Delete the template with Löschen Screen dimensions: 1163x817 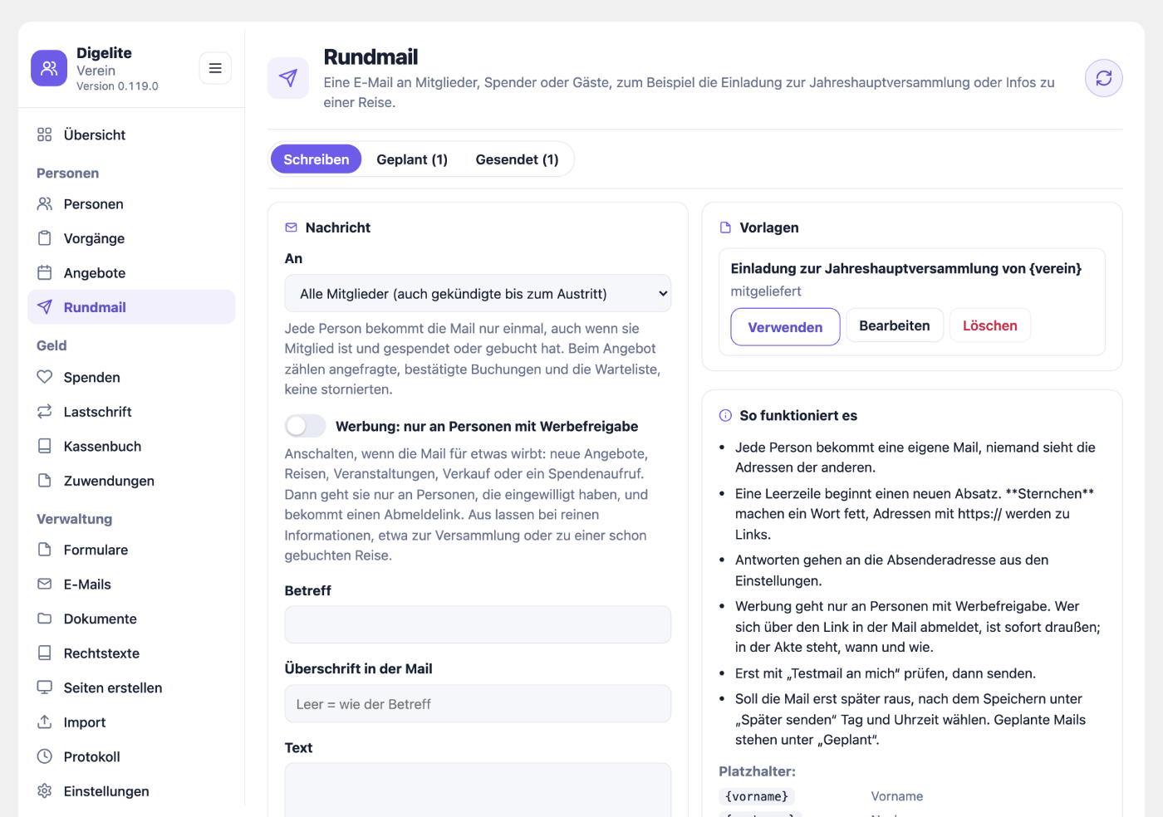point(990,325)
